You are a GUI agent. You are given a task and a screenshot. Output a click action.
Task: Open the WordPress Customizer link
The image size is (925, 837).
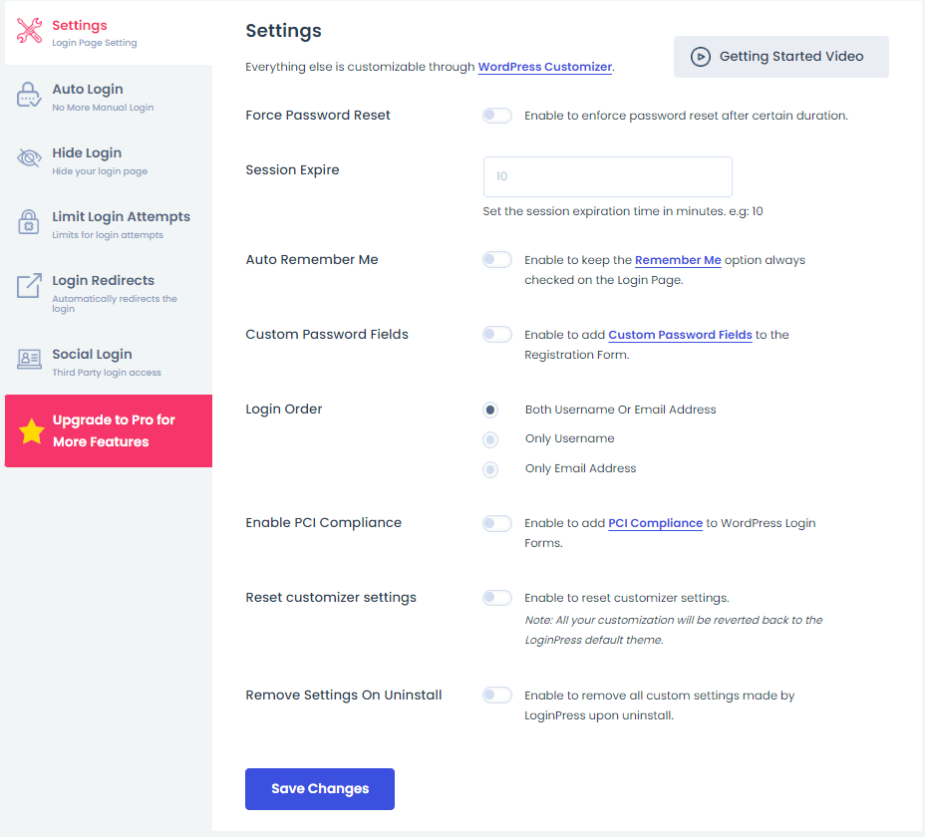tap(544, 67)
